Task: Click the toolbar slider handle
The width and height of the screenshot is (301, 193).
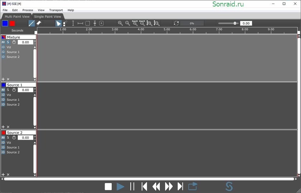Action: (235, 23)
